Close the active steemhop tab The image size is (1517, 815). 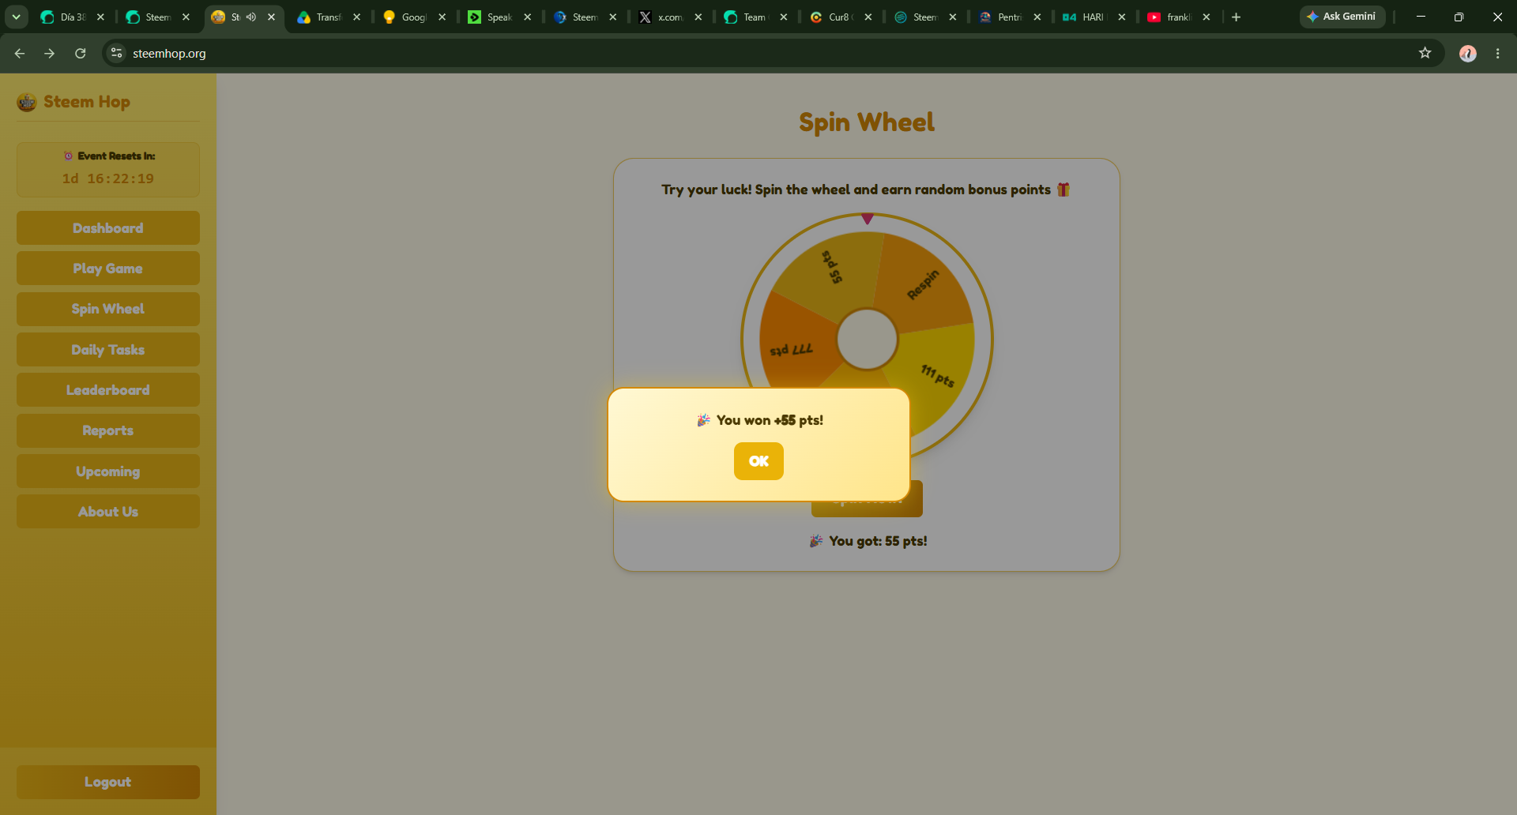click(x=271, y=17)
